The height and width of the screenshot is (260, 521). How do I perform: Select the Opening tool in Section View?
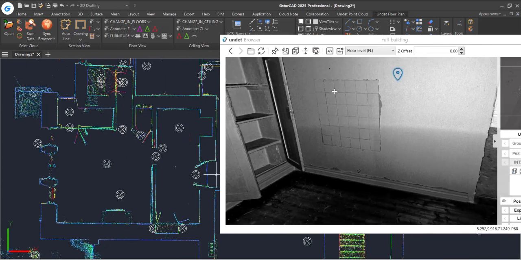point(81,30)
